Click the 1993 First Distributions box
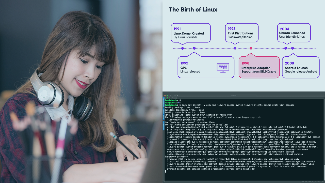This screenshot has width=325, height=183. click(241, 33)
